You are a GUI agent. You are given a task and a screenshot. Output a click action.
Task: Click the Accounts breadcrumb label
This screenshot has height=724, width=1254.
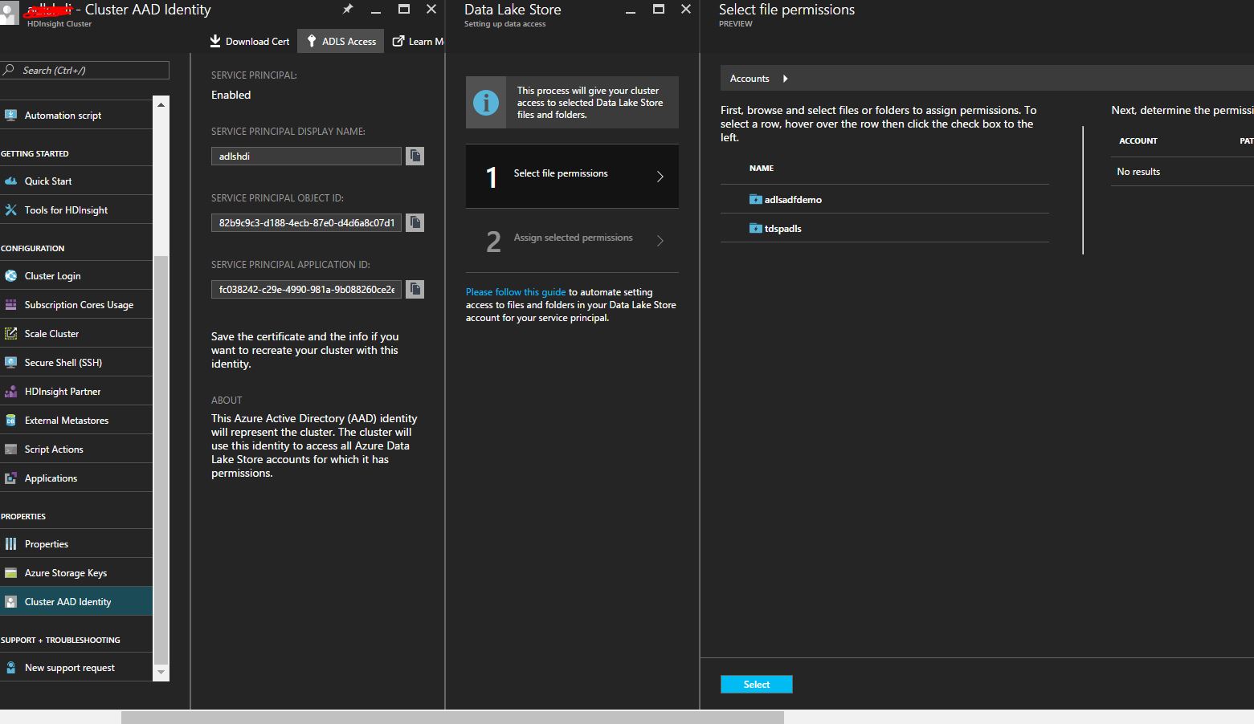click(750, 79)
